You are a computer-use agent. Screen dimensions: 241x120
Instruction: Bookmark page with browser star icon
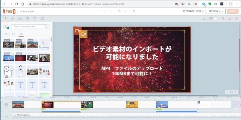coord(196,4)
